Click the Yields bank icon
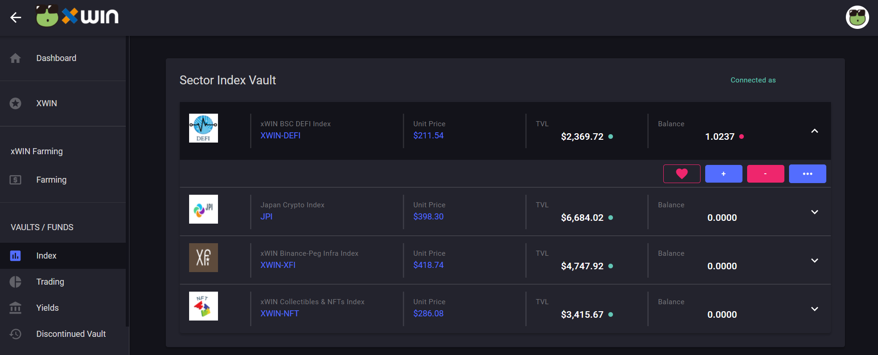This screenshot has height=355, width=878. pyautogui.click(x=15, y=308)
